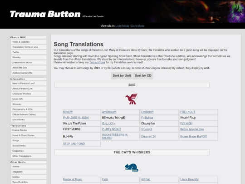Open PARADISE (ft. ISSA) translation
The image size is (245, 184).
pyautogui.click(x=76, y=118)
